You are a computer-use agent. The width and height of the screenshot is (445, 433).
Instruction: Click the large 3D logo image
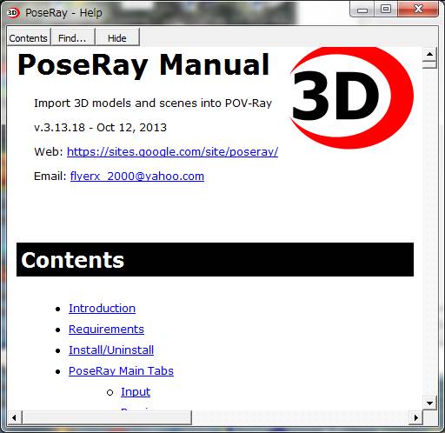click(351, 97)
